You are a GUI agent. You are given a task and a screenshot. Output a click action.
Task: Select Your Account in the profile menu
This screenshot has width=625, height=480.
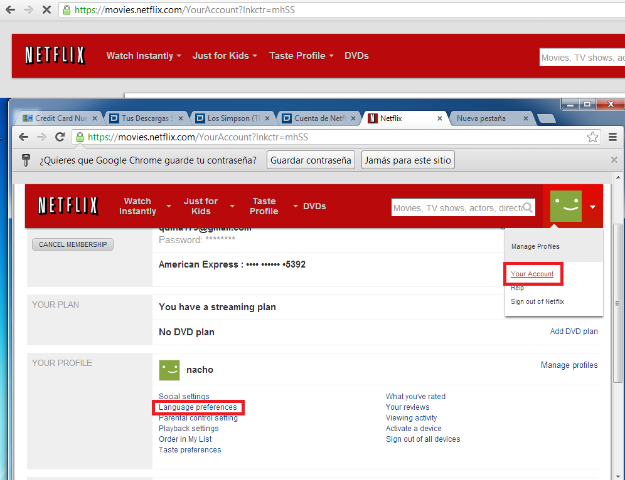[532, 274]
